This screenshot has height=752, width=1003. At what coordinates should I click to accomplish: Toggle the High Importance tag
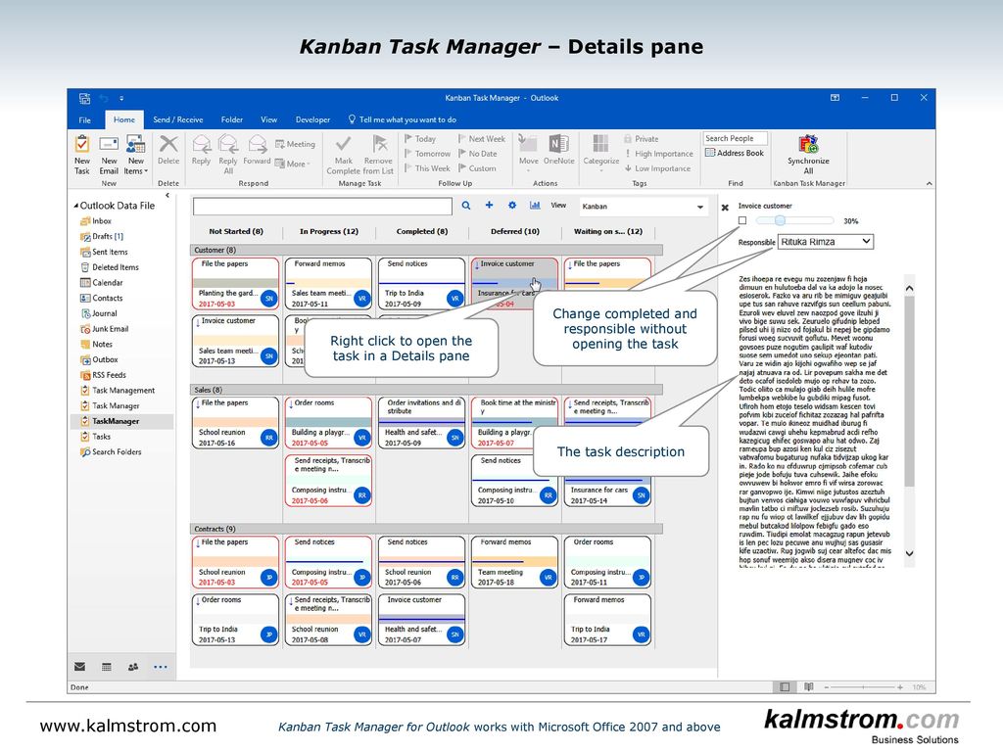pyautogui.click(x=659, y=154)
